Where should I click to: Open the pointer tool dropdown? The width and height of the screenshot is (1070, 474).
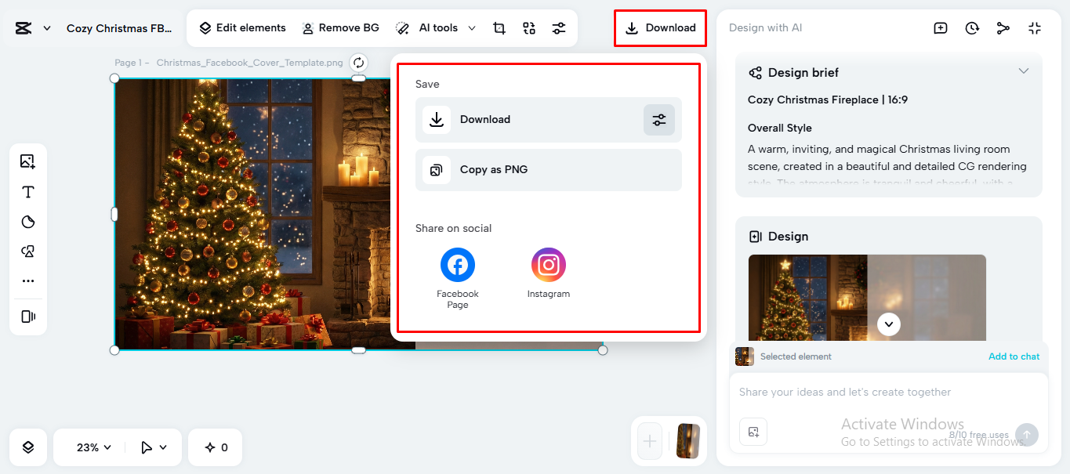tap(154, 447)
